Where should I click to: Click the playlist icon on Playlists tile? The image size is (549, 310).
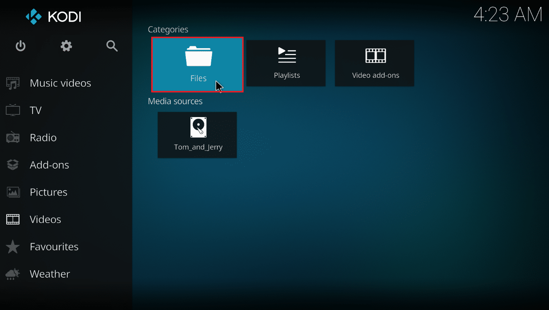[287, 55]
